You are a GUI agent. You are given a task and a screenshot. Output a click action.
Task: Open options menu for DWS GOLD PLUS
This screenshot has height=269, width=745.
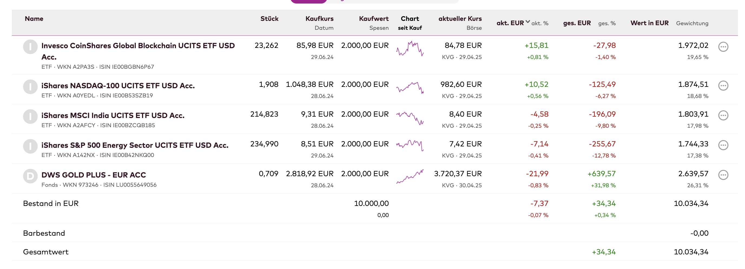(x=723, y=175)
